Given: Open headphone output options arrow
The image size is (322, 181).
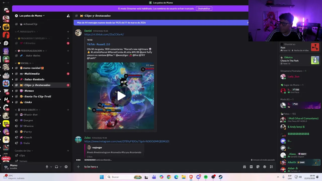Looking at the screenshot, I should (x=61, y=167).
